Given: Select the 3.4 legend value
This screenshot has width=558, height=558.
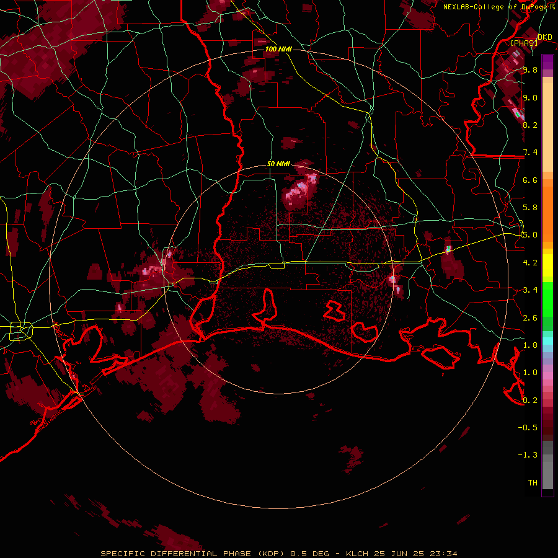Looking at the screenshot, I should (530, 290).
